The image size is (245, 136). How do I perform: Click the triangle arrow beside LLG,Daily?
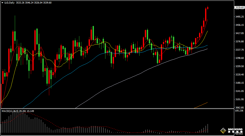pyautogui.click(x=2, y=3)
